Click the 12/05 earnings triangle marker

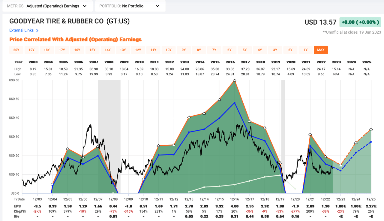click(x=67, y=149)
